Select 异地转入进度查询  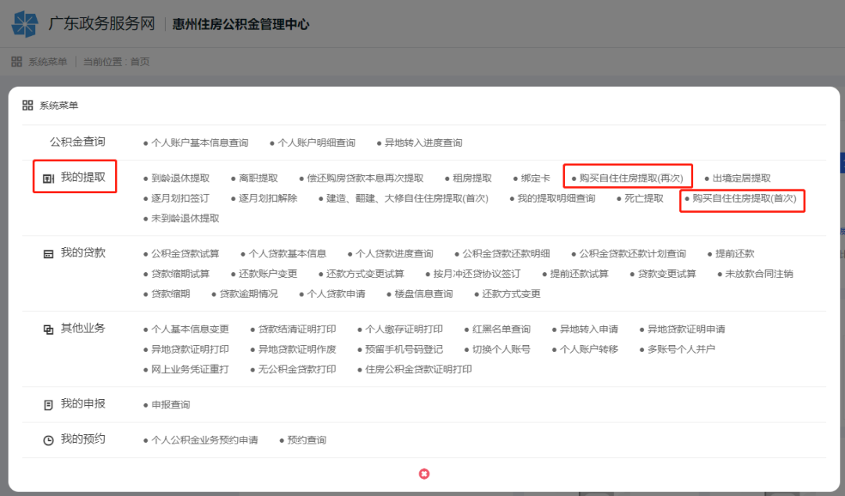click(423, 143)
